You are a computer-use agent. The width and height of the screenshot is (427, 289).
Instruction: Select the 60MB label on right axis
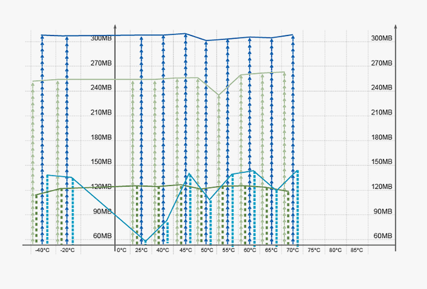383,236
